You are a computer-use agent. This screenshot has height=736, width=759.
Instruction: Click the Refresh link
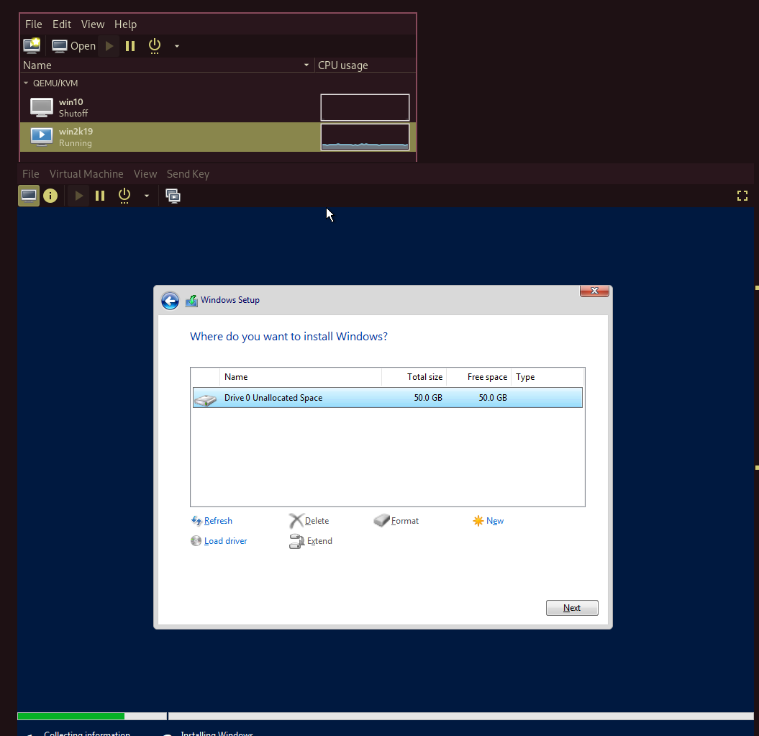click(x=212, y=521)
